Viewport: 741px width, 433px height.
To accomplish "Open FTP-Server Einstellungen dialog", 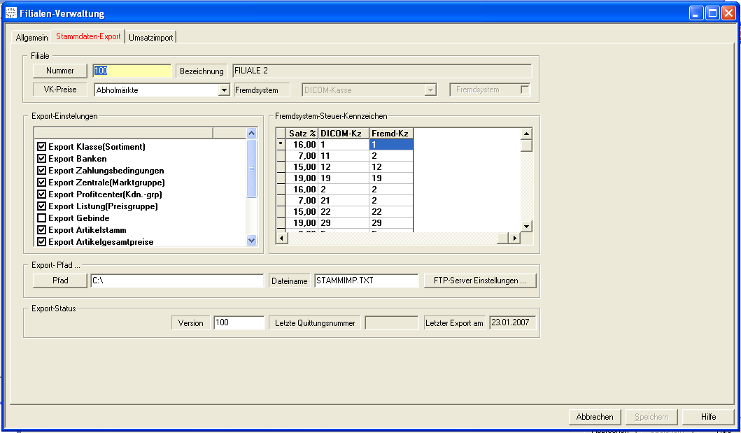I will (479, 281).
